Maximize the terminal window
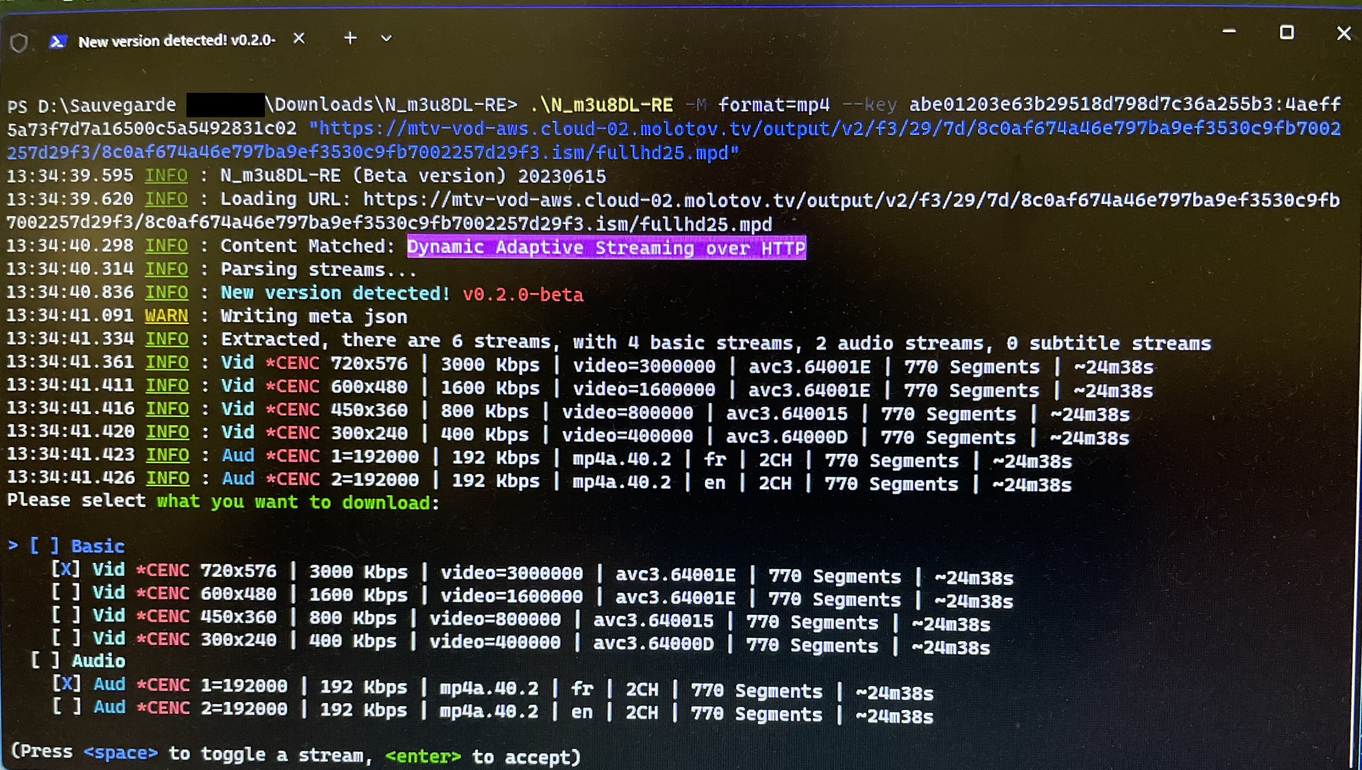The height and width of the screenshot is (770, 1362). [1286, 33]
